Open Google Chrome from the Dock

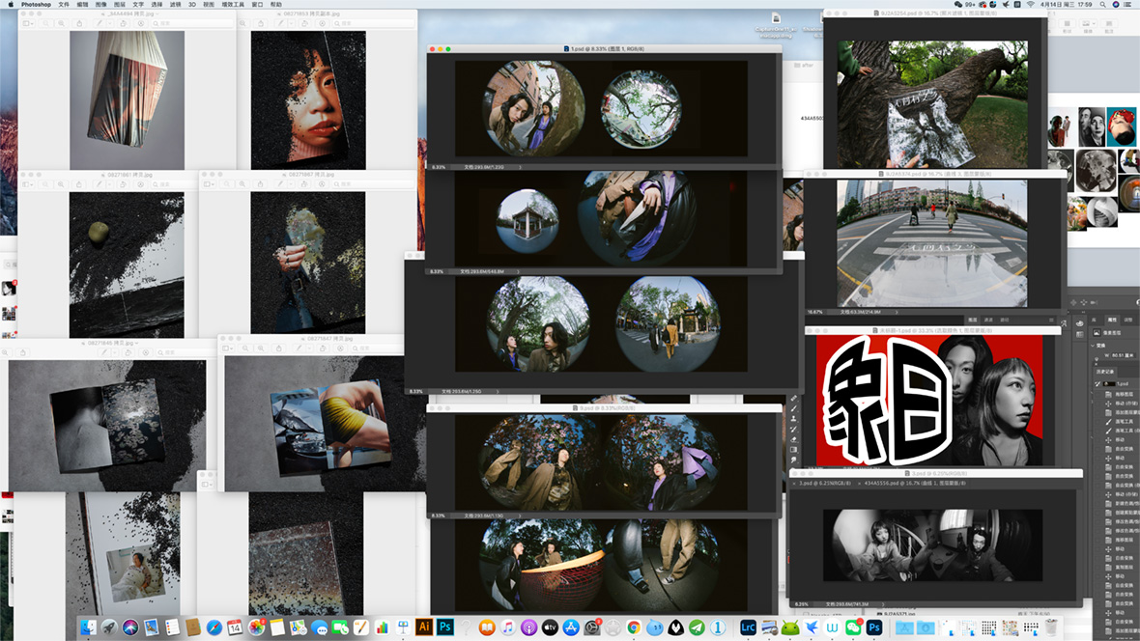pos(634,627)
